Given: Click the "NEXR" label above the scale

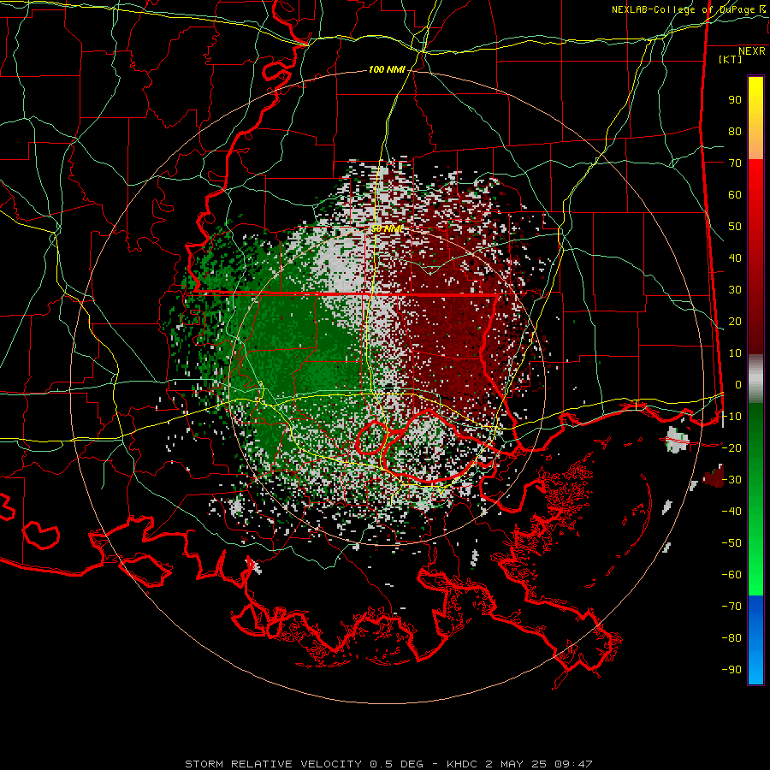Looking at the screenshot, I should (751, 51).
